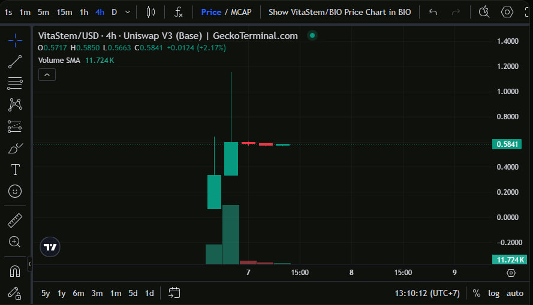533x305 pixels.
Task: Click Show VitaStem/BIO Price Chart in BIO
Action: click(339, 12)
